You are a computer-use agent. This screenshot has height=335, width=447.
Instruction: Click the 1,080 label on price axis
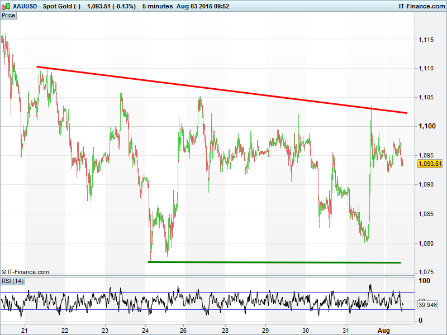click(426, 243)
